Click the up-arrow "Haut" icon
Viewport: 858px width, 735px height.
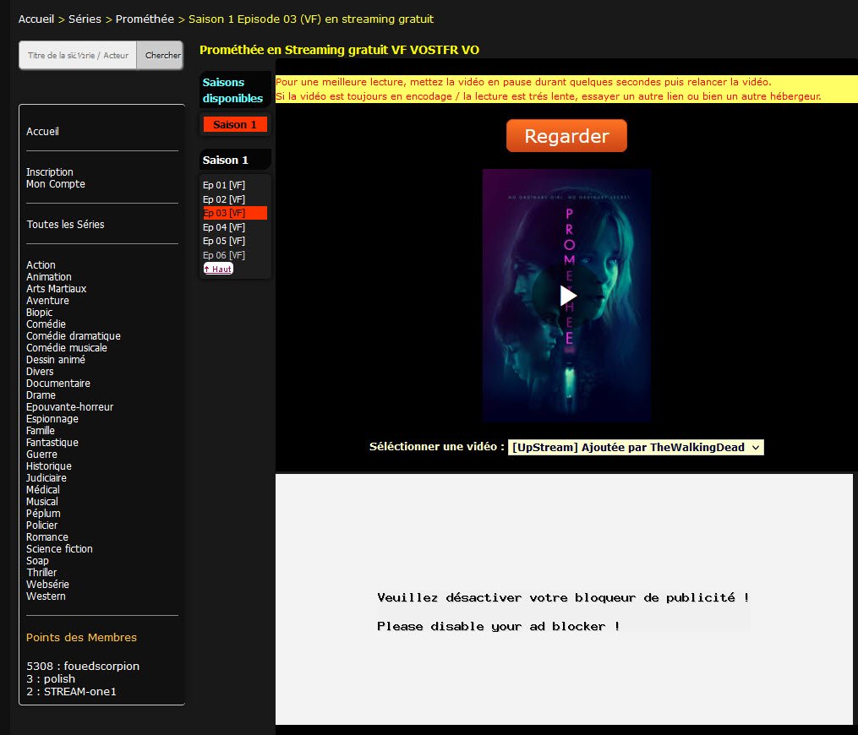pyautogui.click(x=217, y=268)
